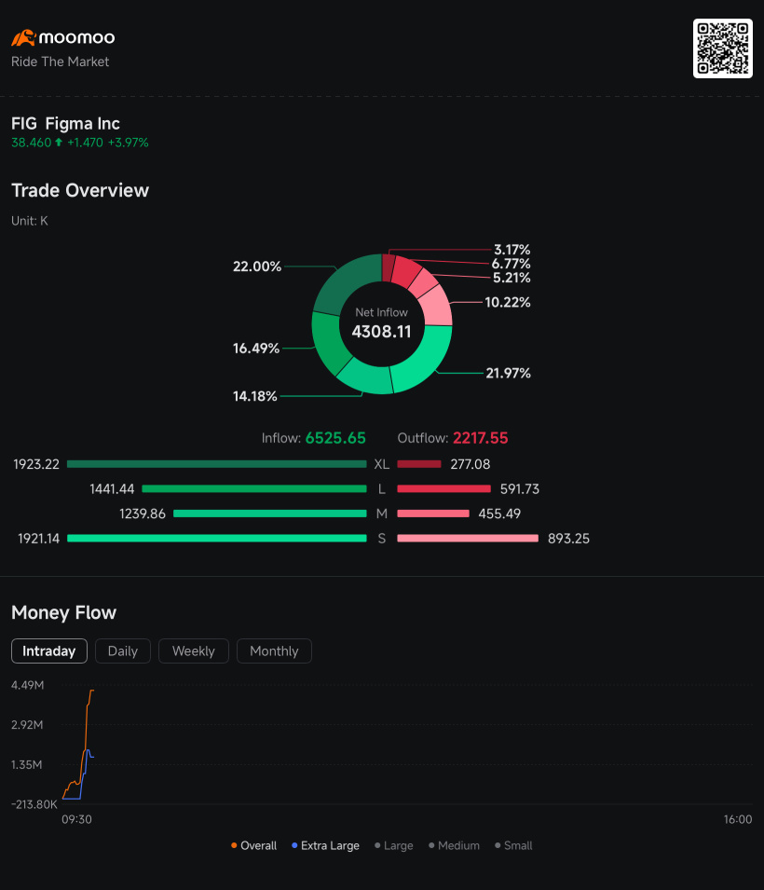Open the QR code image
This screenshot has height=890, width=764.
pos(723,48)
